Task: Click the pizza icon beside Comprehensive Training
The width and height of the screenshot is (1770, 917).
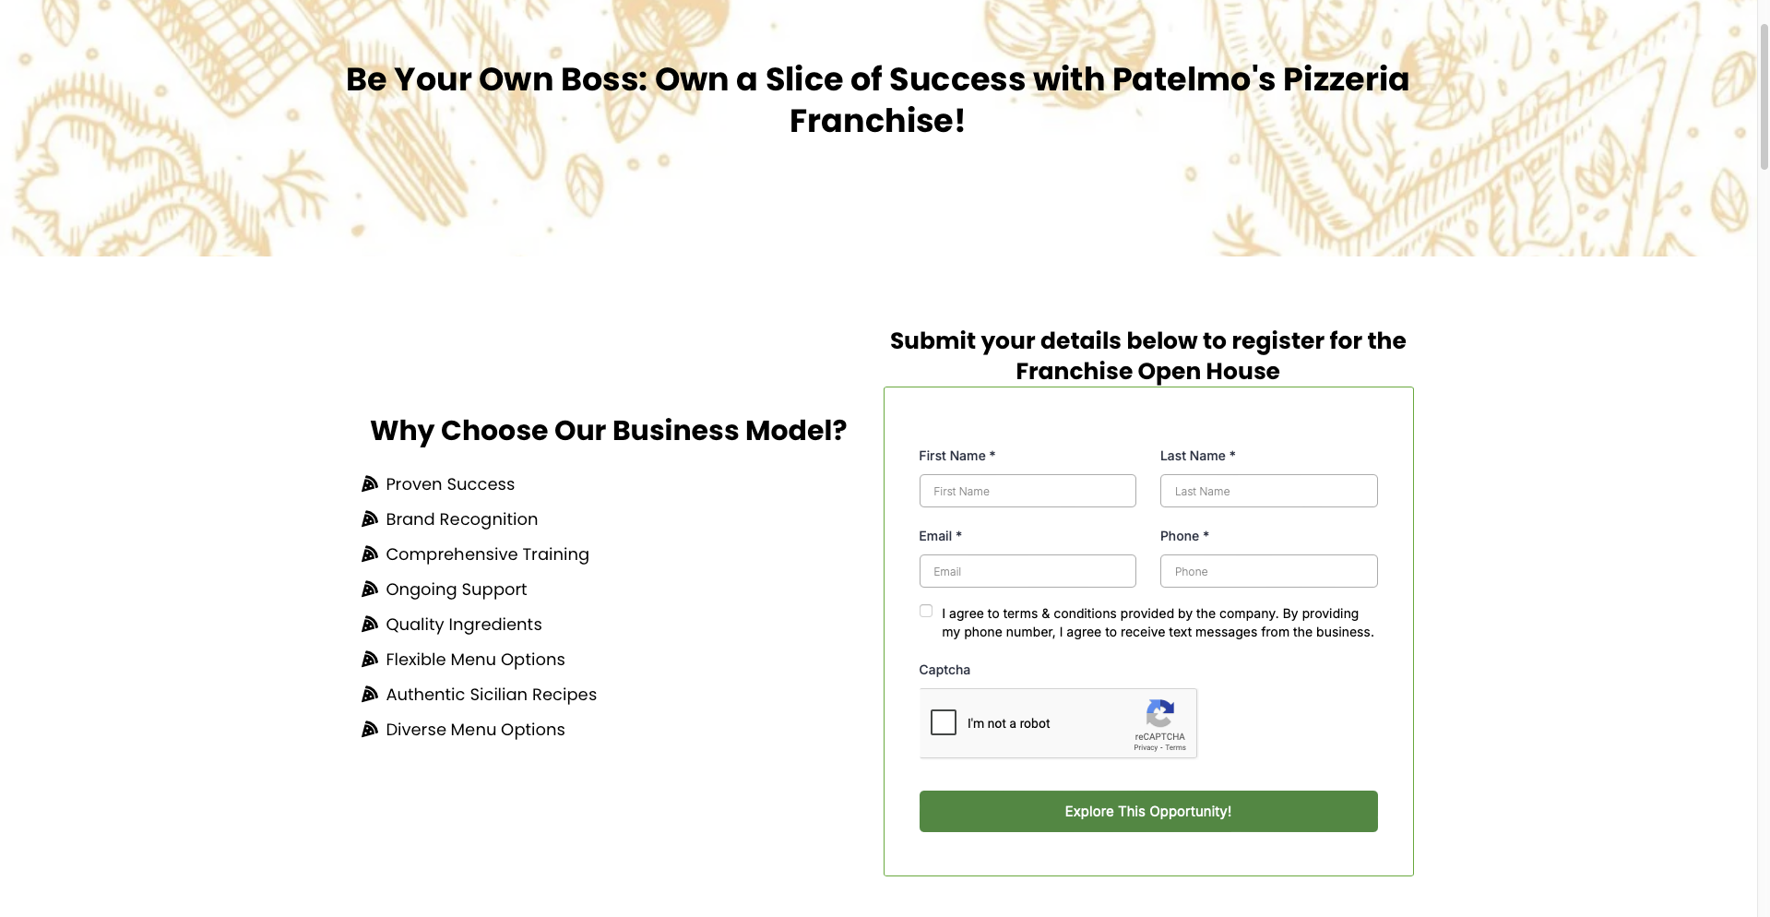Action: [370, 554]
